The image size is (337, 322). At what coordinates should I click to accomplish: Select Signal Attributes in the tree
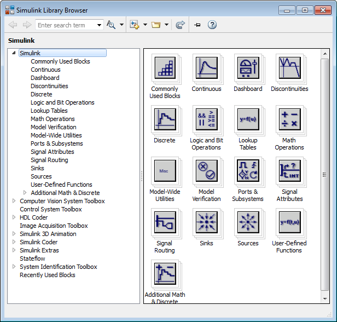(x=53, y=152)
